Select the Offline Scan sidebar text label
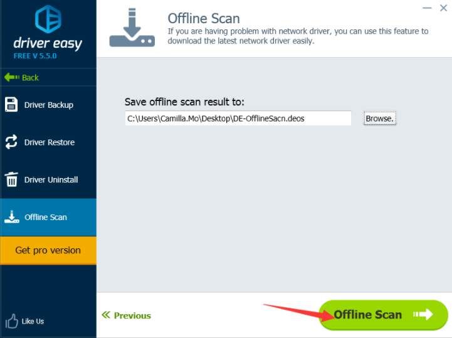The width and height of the screenshot is (452, 338). pyautogui.click(x=45, y=218)
